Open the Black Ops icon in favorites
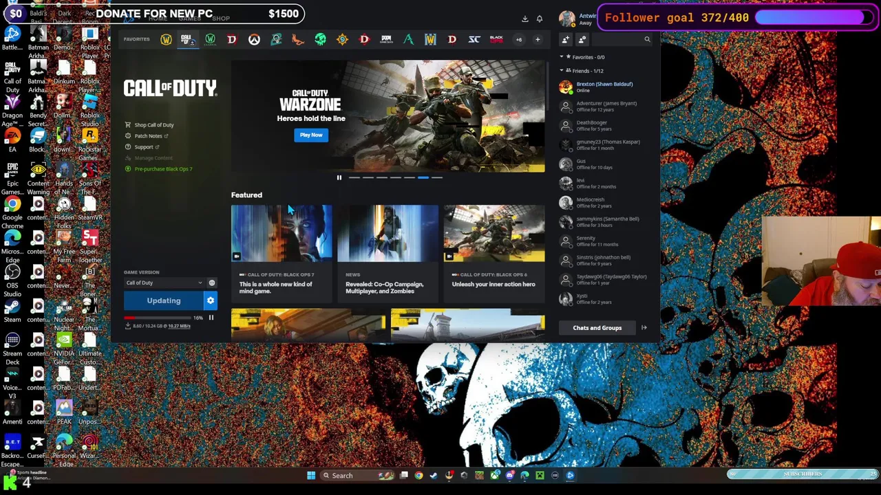881x495 pixels. (x=496, y=40)
